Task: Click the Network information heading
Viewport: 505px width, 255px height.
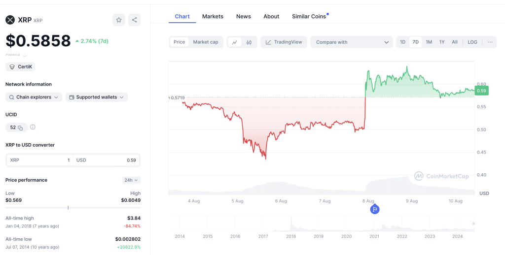Action: click(28, 84)
